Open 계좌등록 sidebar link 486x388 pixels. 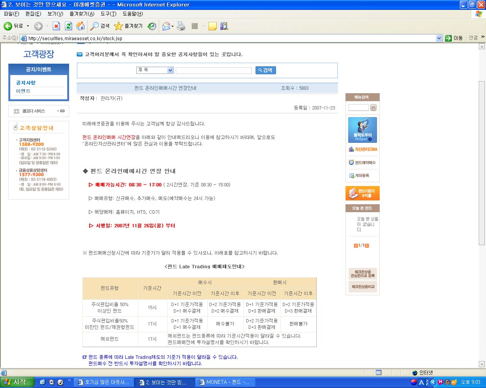click(x=359, y=175)
